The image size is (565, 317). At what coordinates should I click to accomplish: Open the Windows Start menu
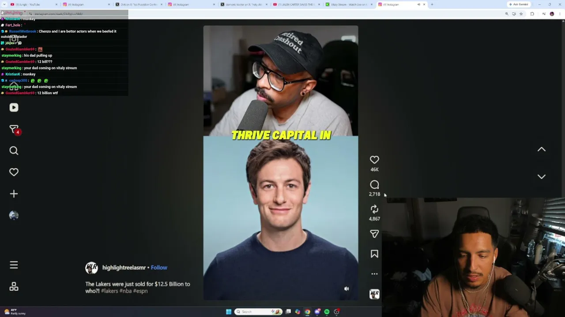click(x=229, y=312)
